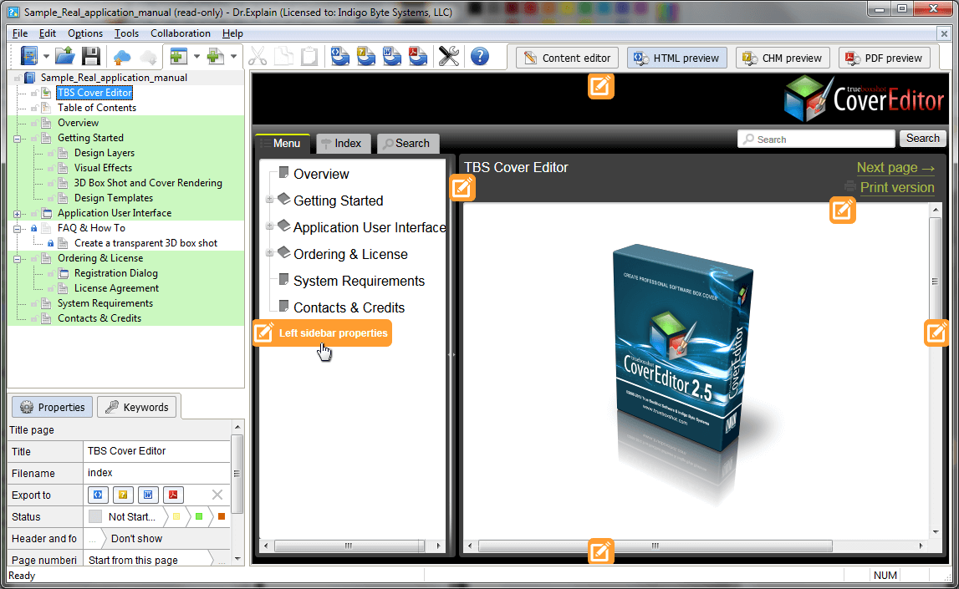Click the PDF preview button

pos(884,58)
